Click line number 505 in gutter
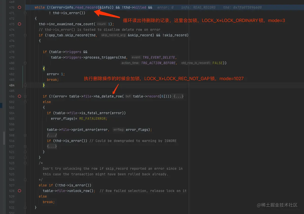 coord(12,118)
